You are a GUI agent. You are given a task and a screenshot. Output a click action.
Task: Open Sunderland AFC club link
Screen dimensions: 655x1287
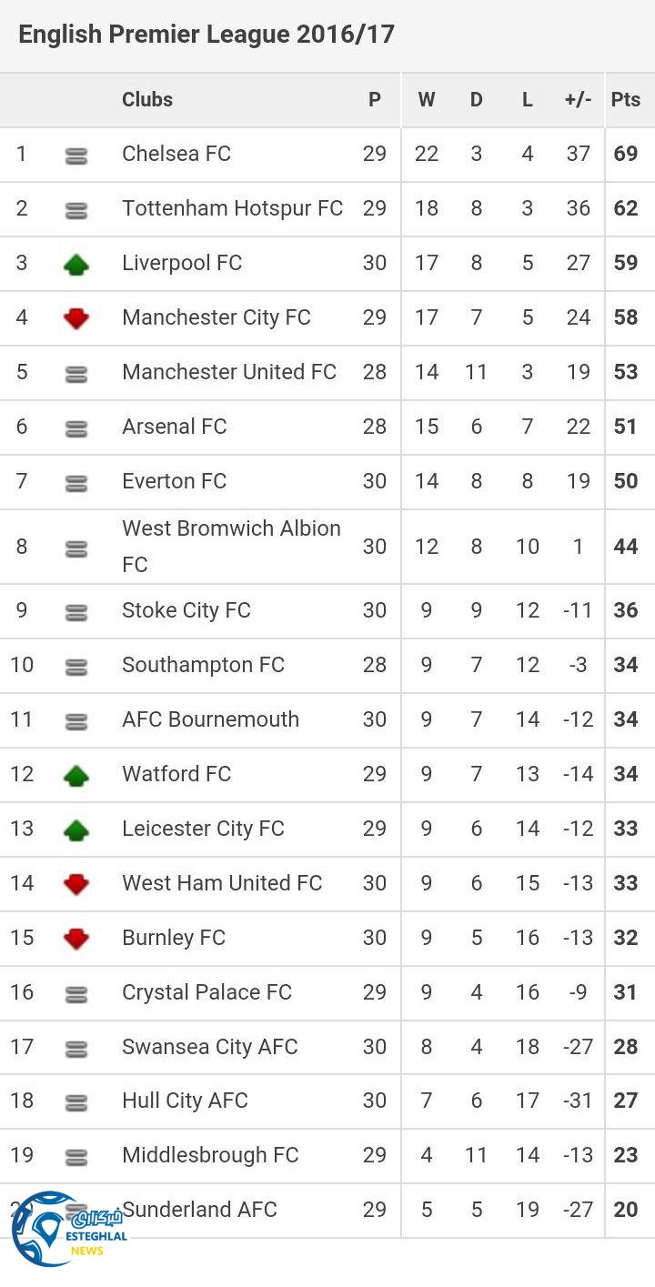click(199, 1209)
